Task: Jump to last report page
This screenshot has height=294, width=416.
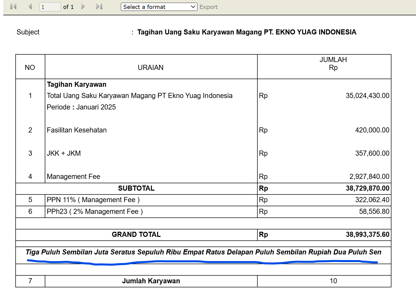Action: pyautogui.click(x=99, y=7)
